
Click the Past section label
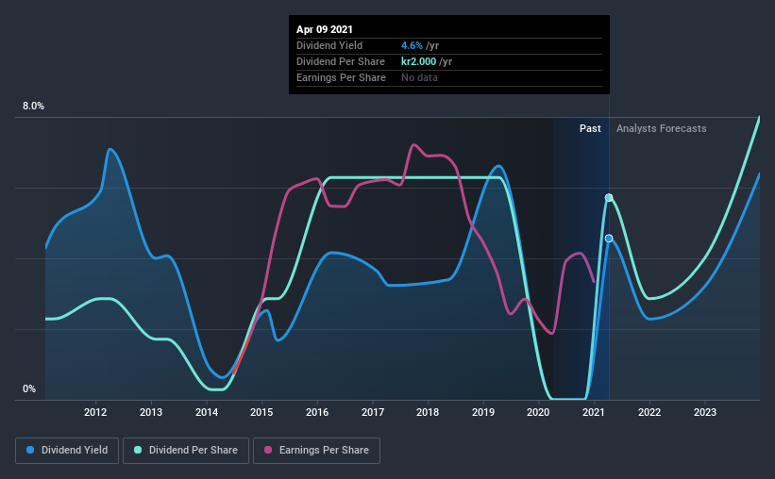coord(590,128)
